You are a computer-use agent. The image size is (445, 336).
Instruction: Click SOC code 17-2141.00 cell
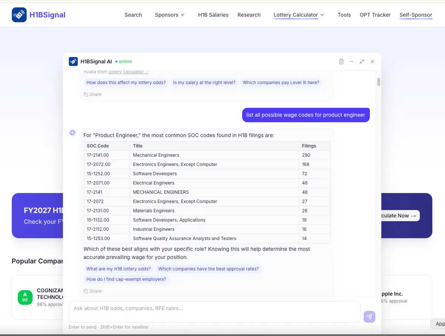107,155
